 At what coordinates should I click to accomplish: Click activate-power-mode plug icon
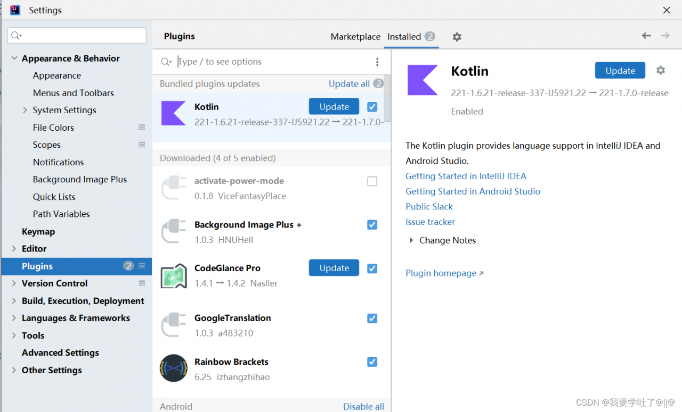click(173, 188)
